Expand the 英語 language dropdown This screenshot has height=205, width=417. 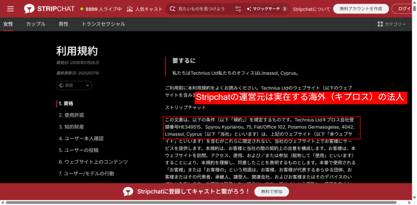(74, 85)
